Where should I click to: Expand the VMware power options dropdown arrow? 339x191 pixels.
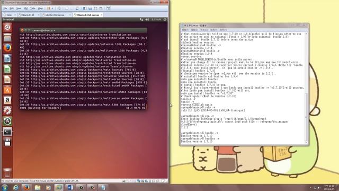point(52,8)
